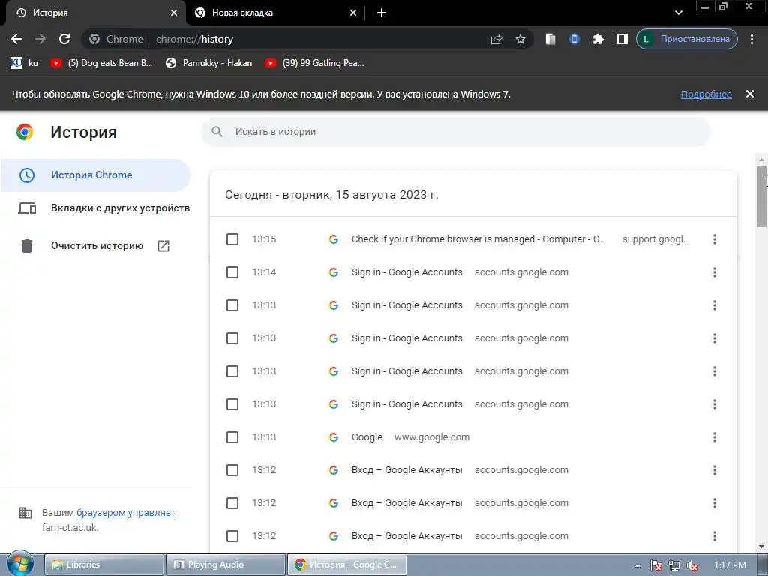
Task: Close the Новая вкладка tab
Action: coord(353,13)
